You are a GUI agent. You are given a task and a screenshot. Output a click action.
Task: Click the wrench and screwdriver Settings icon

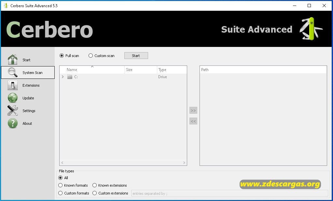pyautogui.click(x=12, y=110)
